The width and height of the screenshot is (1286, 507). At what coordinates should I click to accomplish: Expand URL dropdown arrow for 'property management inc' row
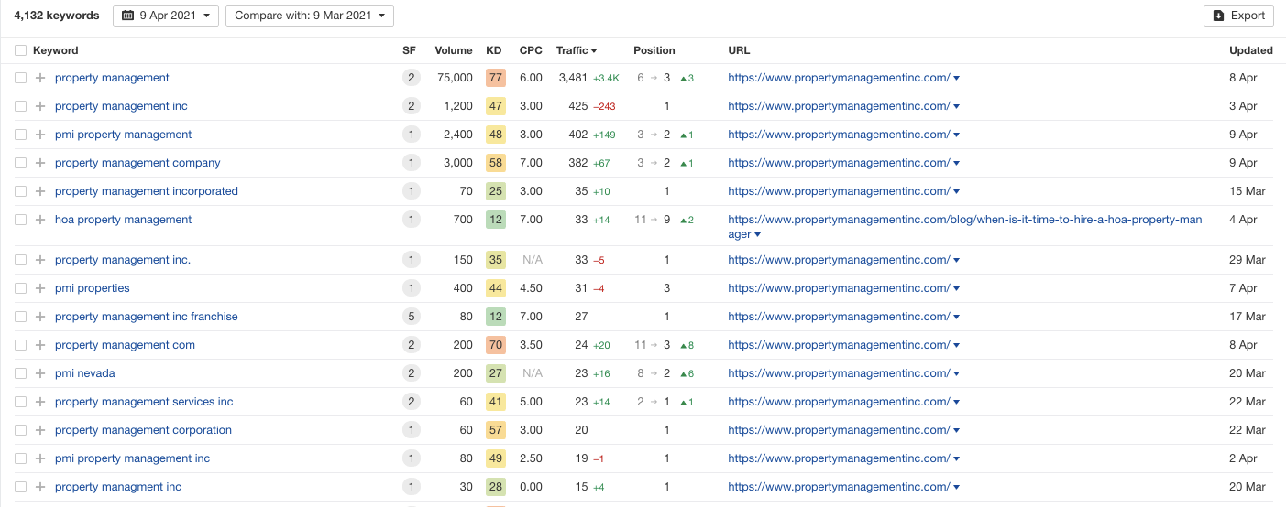click(957, 107)
